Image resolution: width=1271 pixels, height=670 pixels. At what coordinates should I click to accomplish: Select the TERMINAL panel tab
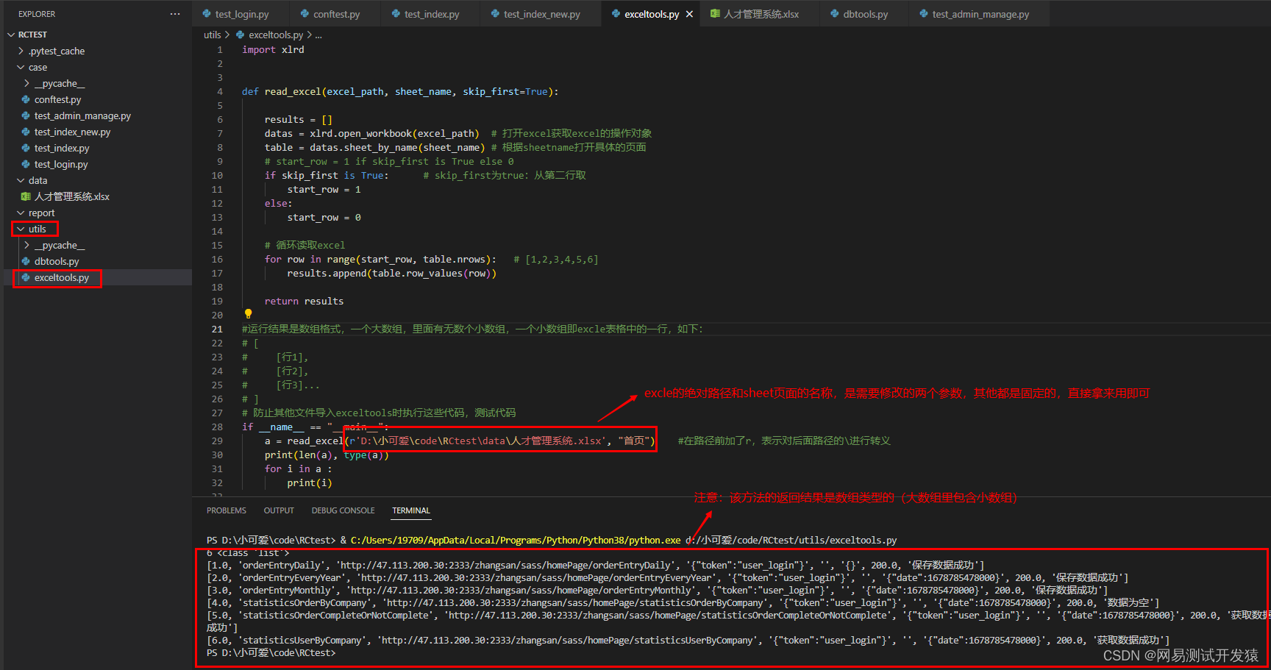tap(411, 510)
